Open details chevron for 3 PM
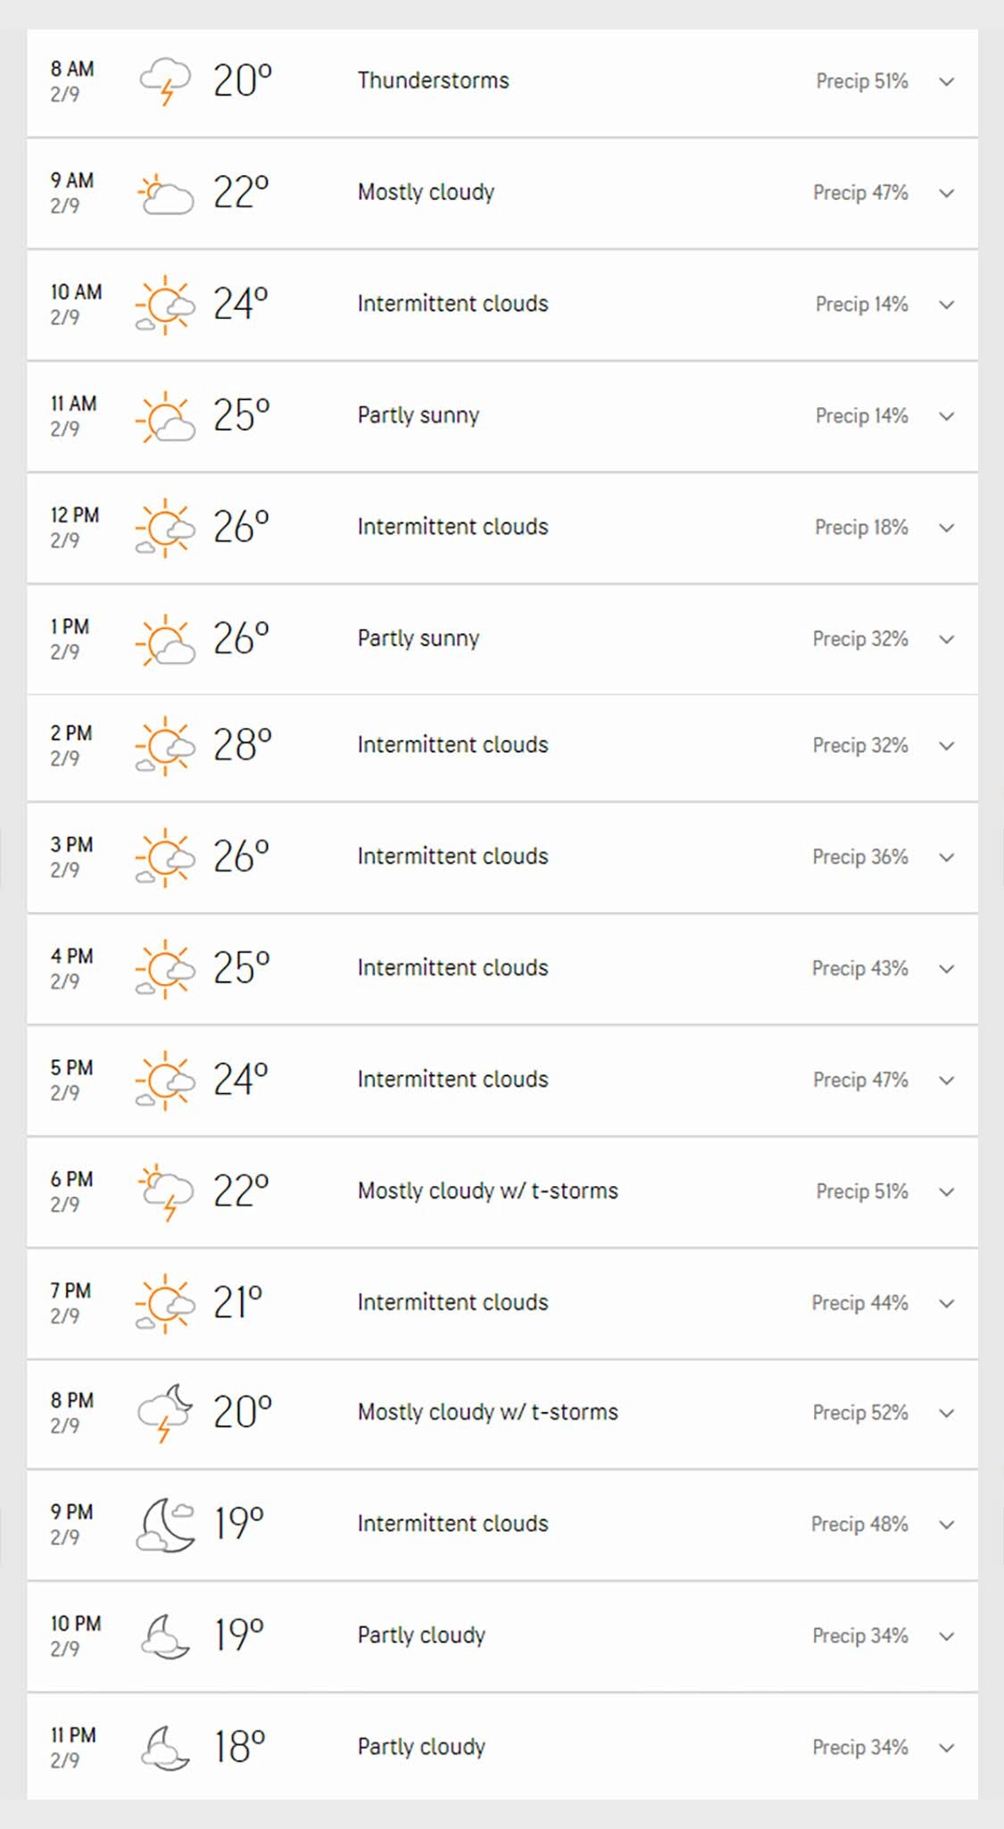 [x=947, y=857]
